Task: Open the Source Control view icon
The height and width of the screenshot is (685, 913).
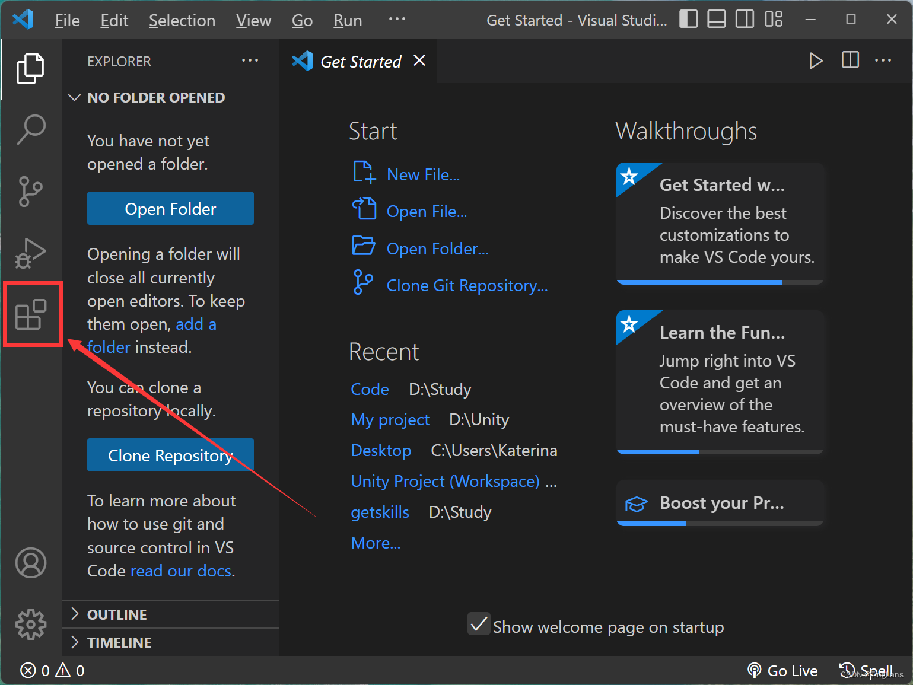Action: [30, 191]
